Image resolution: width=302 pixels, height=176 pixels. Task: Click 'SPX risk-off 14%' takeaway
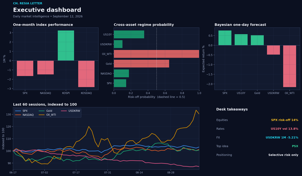tap(285, 120)
